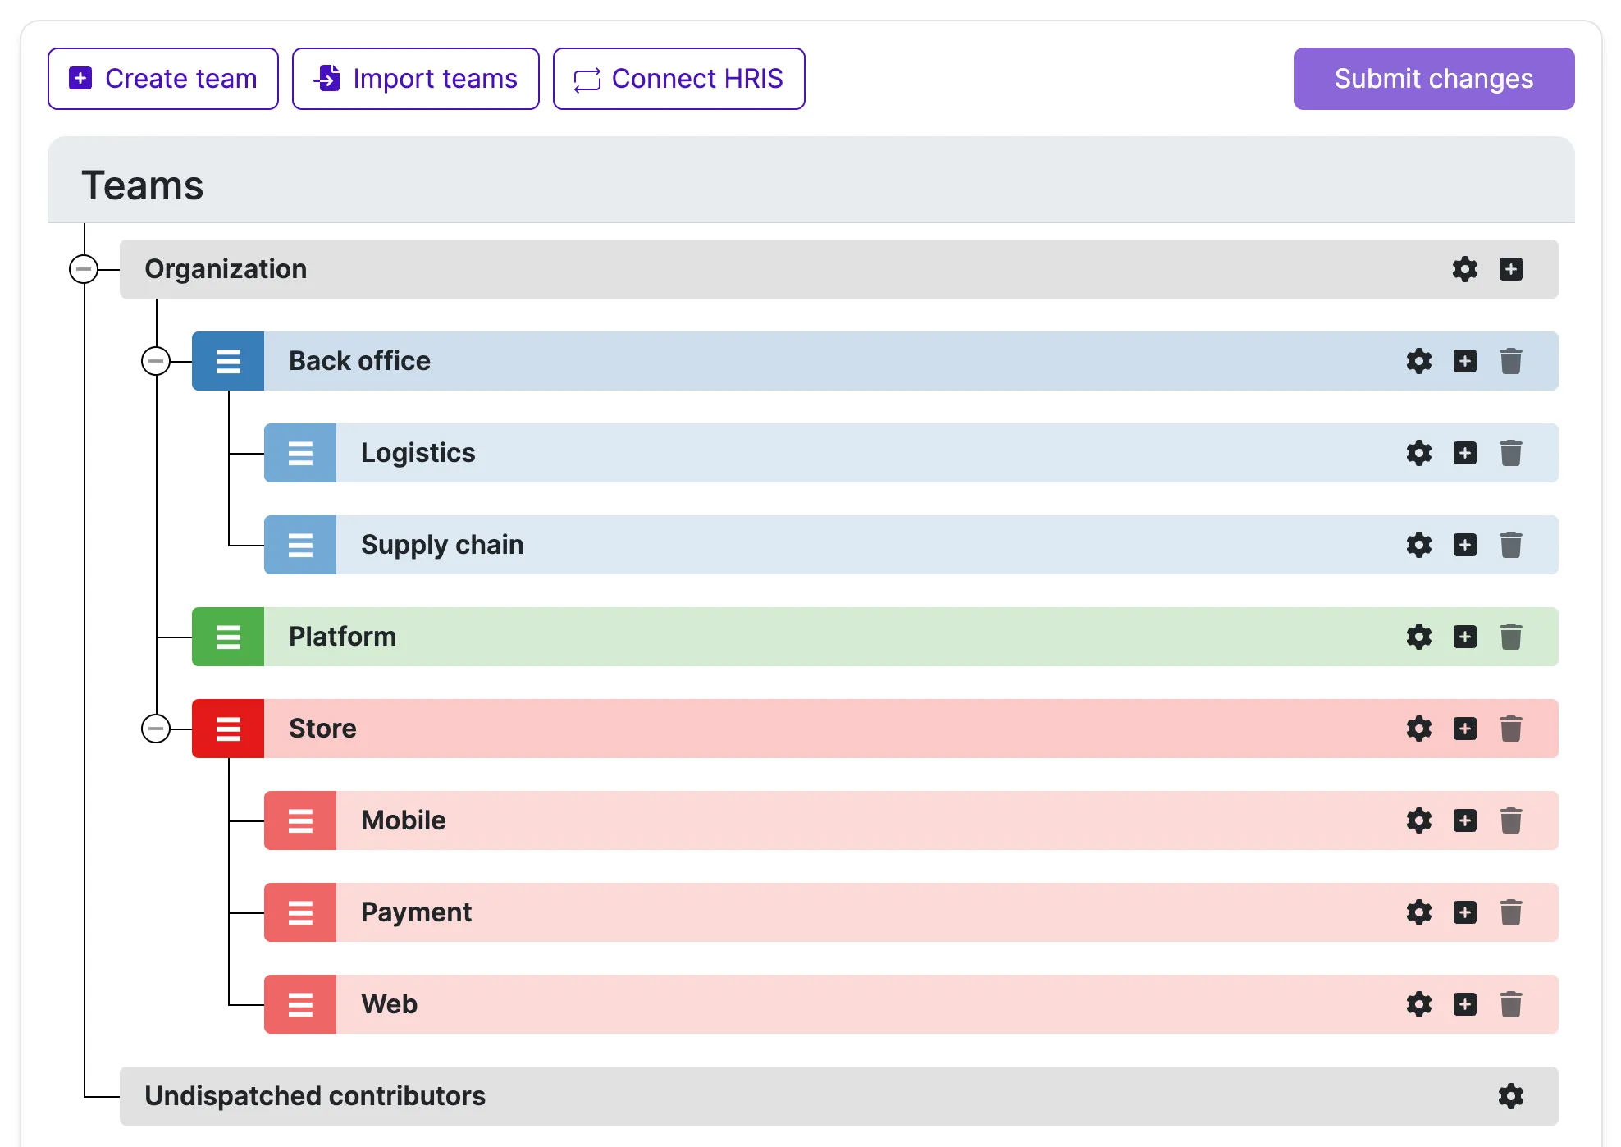Viewport: 1621px width, 1147px height.
Task: Open Back office settings gear
Action: (x=1418, y=361)
